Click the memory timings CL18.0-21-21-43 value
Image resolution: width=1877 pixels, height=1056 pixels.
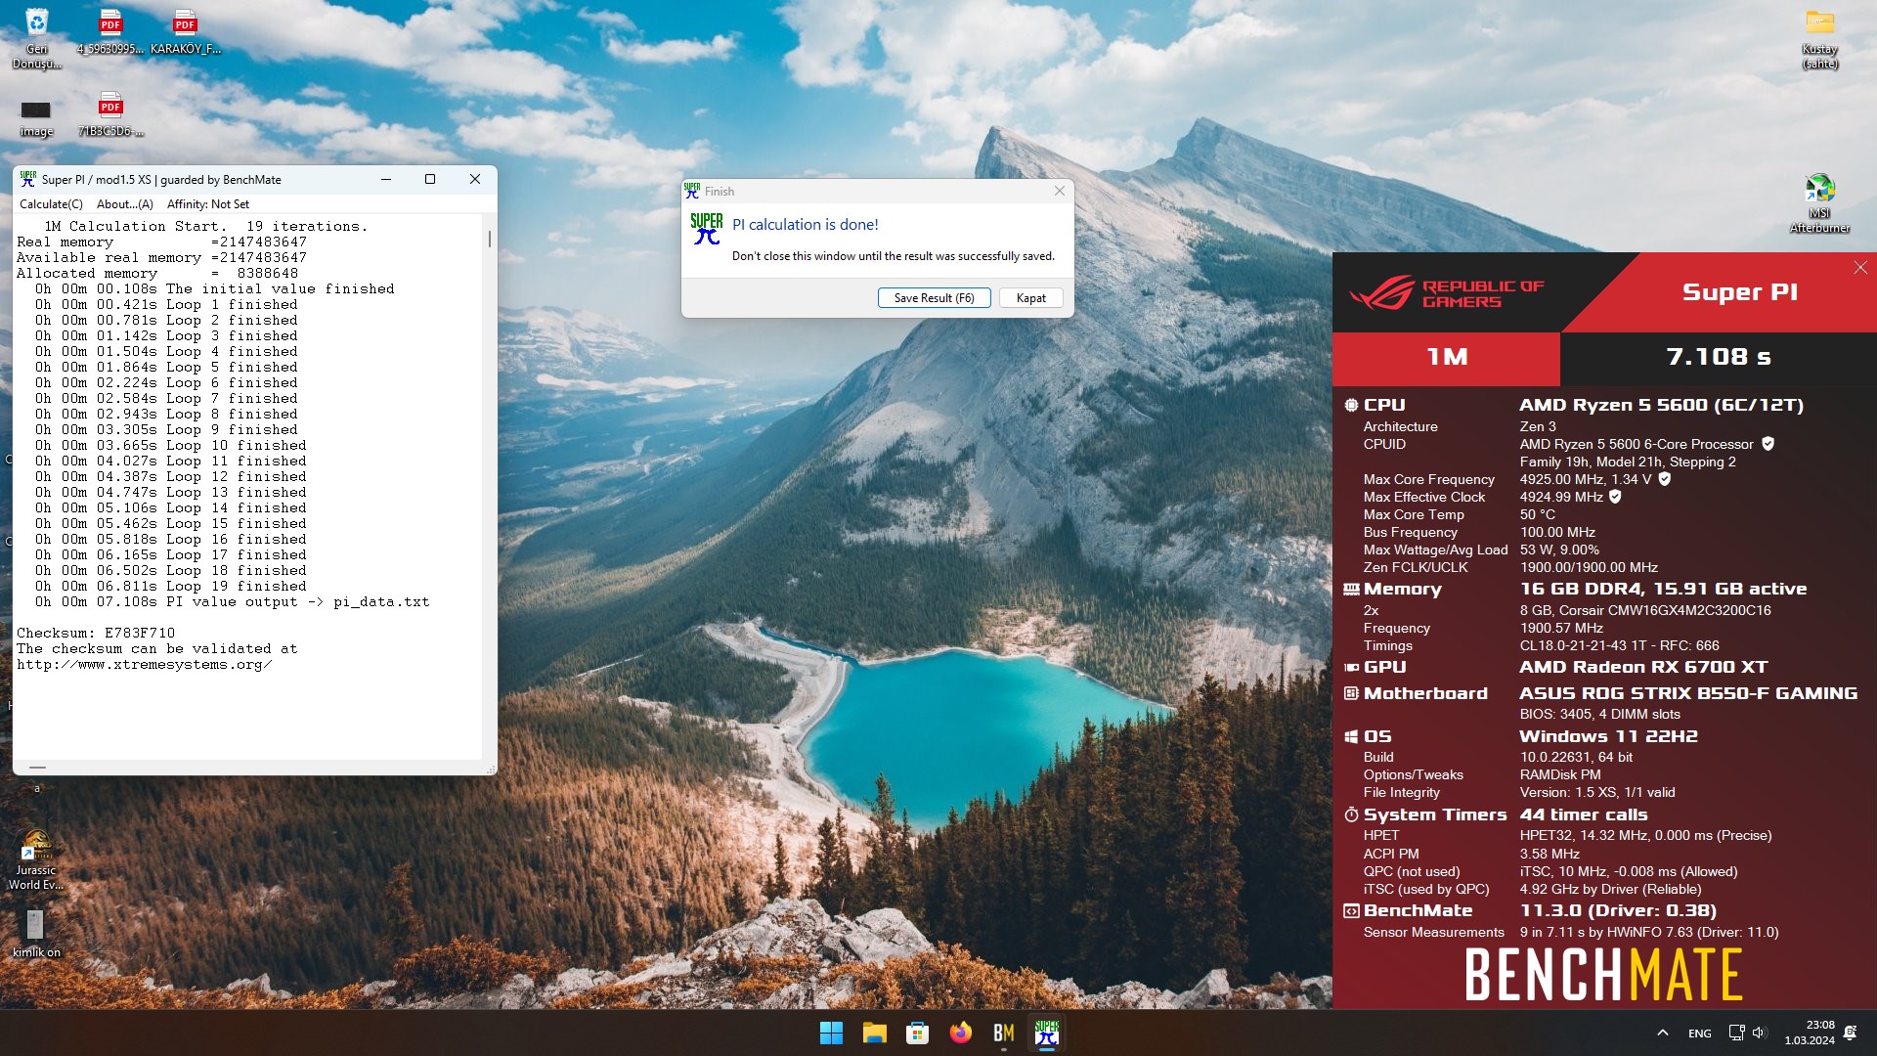(x=1619, y=645)
